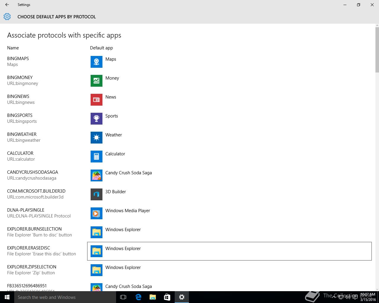Change default app labeled Maps
The width and height of the screenshot is (379, 303).
coord(111,59)
